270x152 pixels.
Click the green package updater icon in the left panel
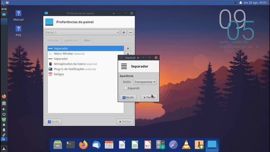[4, 119]
